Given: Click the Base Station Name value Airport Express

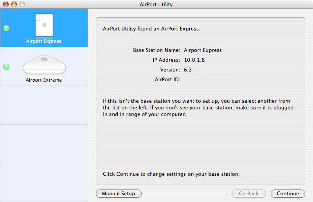Looking at the screenshot, I should 203,50.
